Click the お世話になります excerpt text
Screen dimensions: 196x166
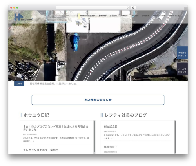(137, 137)
